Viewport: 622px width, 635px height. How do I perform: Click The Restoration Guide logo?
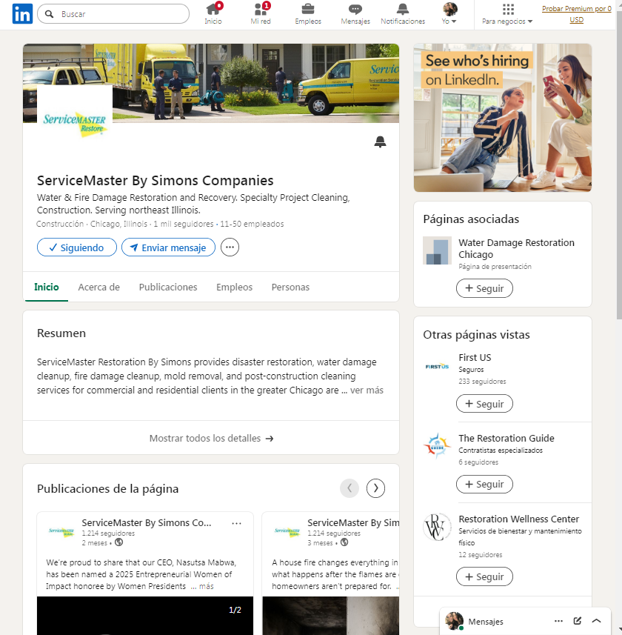tap(437, 447)
